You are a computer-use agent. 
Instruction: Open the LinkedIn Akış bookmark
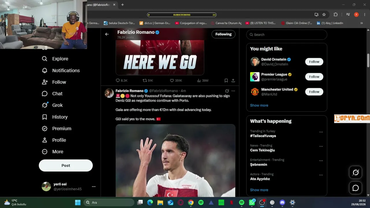pyautogui.click(x=330, y=23)
